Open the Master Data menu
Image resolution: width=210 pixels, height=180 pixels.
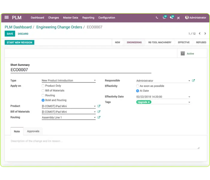click(x=70, y=17)
